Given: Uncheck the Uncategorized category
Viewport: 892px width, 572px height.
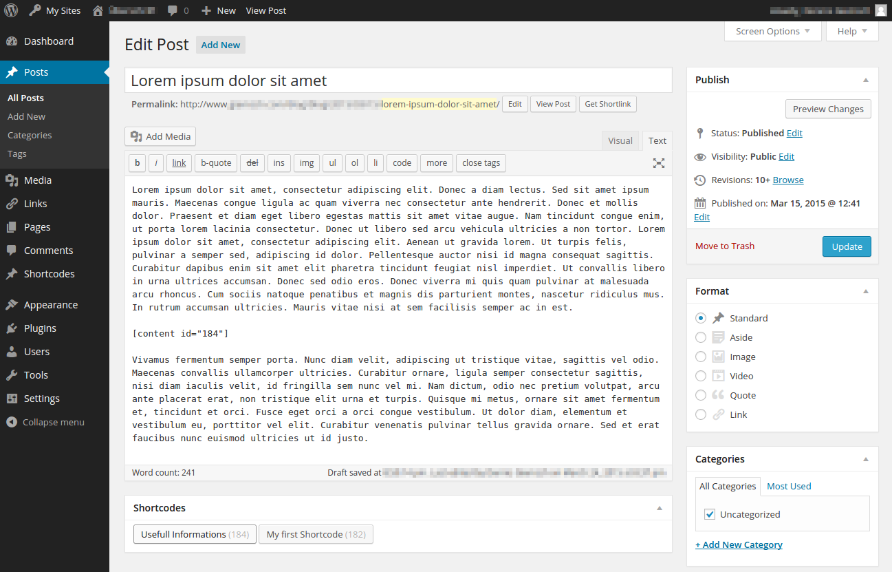Looking at the screenshot, I should (x=710, y=514).
